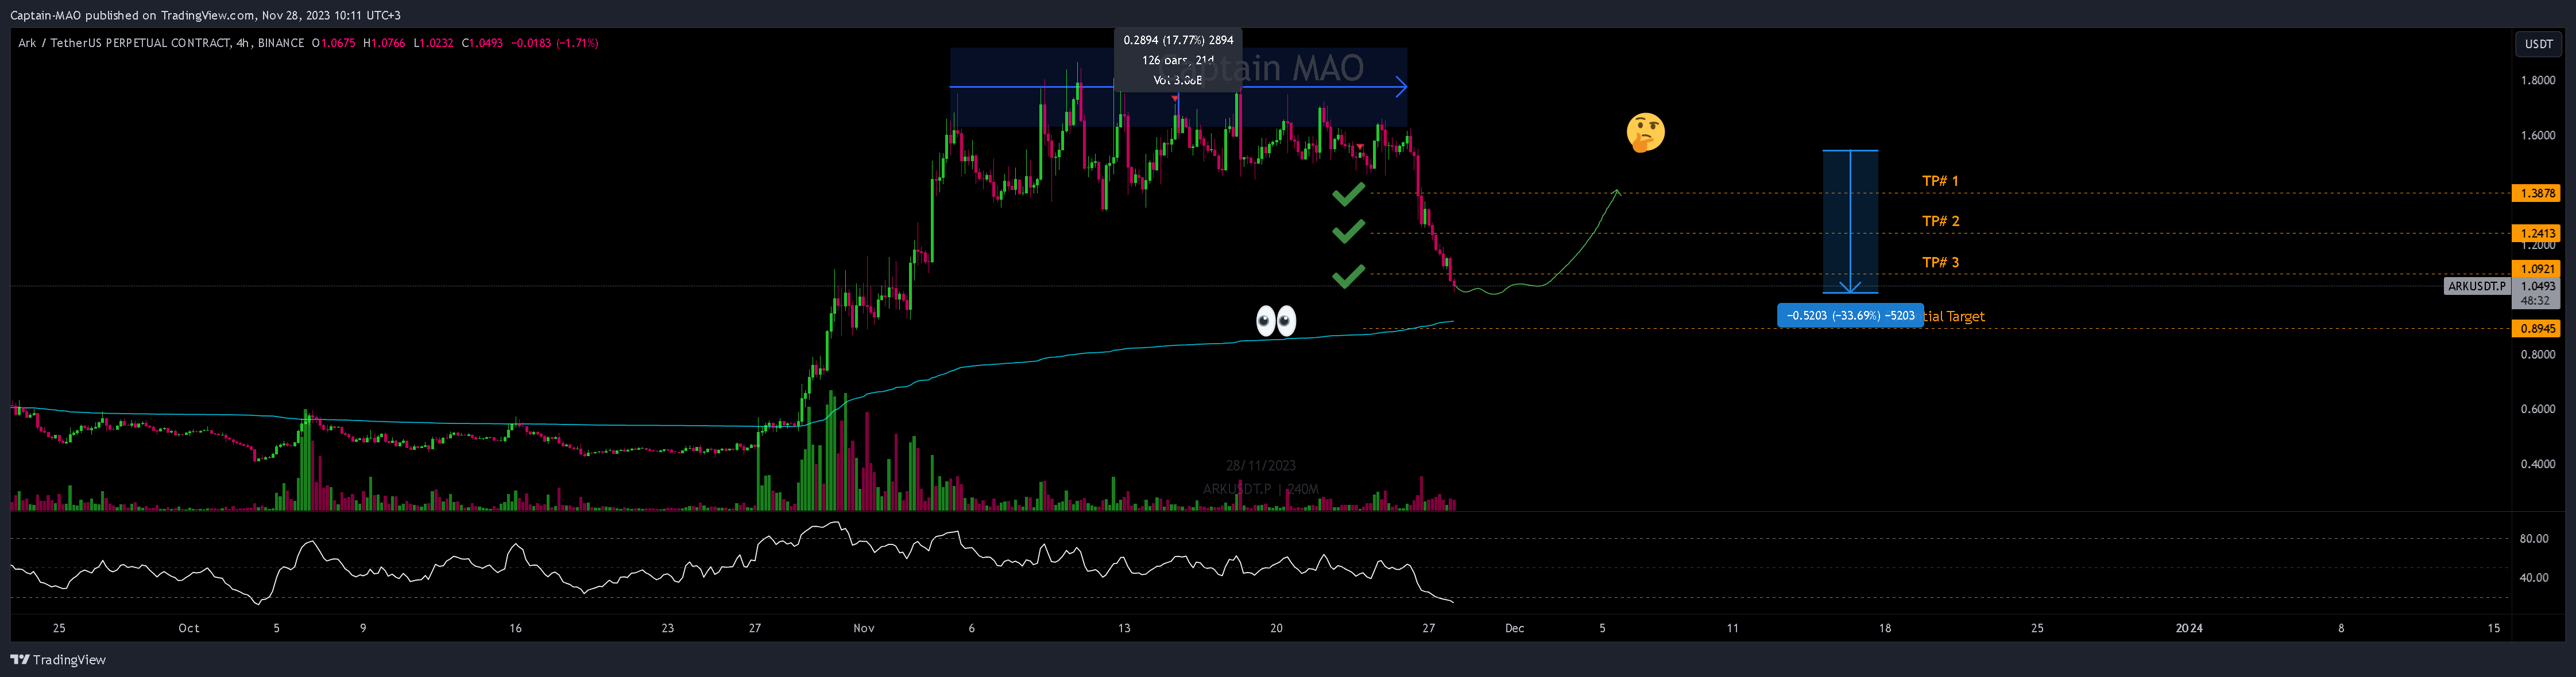Click the 0.2894 (17.77%) range tooltip

pos(1178,40)
